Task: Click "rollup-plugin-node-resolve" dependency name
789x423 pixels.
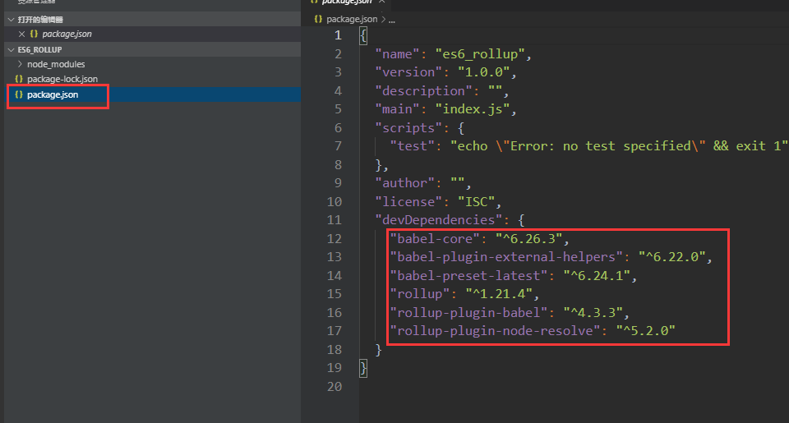Action: click(x=495, y=330)
